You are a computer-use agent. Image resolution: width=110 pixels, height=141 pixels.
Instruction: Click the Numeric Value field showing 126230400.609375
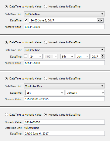(64, 99)
